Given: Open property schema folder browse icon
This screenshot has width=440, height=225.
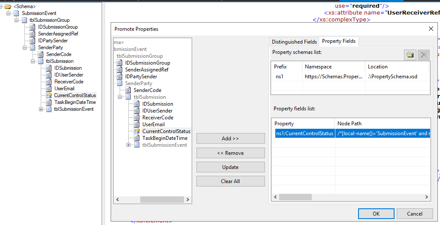Looking at the screenshot, I should tap(410, 55).
